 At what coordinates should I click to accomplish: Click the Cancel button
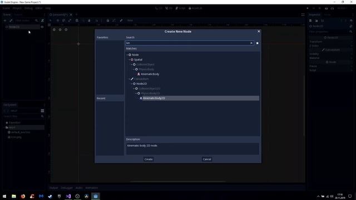(207, 159)
